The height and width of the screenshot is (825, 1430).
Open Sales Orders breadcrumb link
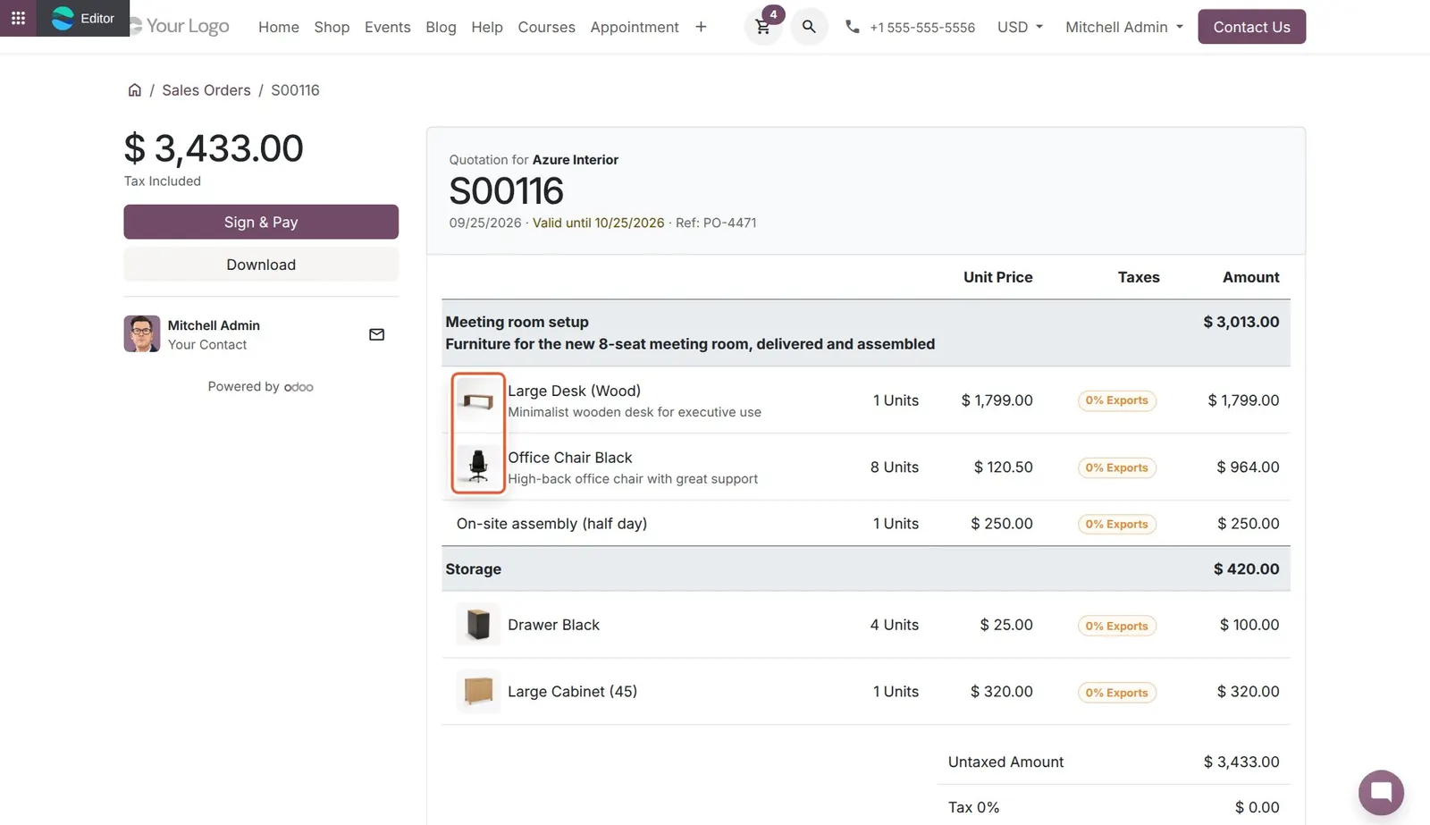click(x=206, y=89)
